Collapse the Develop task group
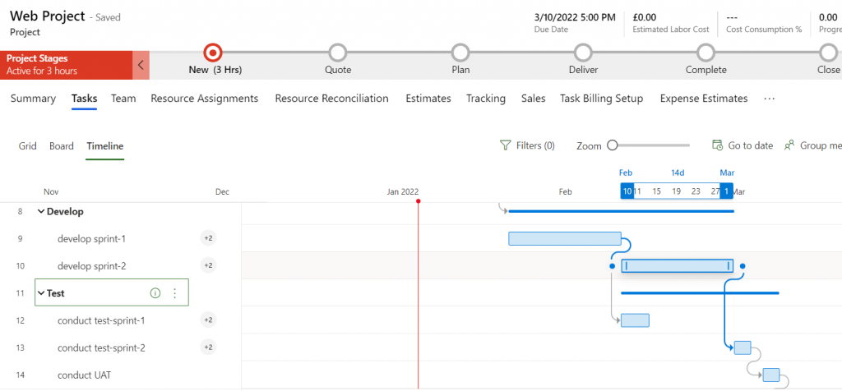The width and height of the screenshot is (842, 391). (41, 211)
